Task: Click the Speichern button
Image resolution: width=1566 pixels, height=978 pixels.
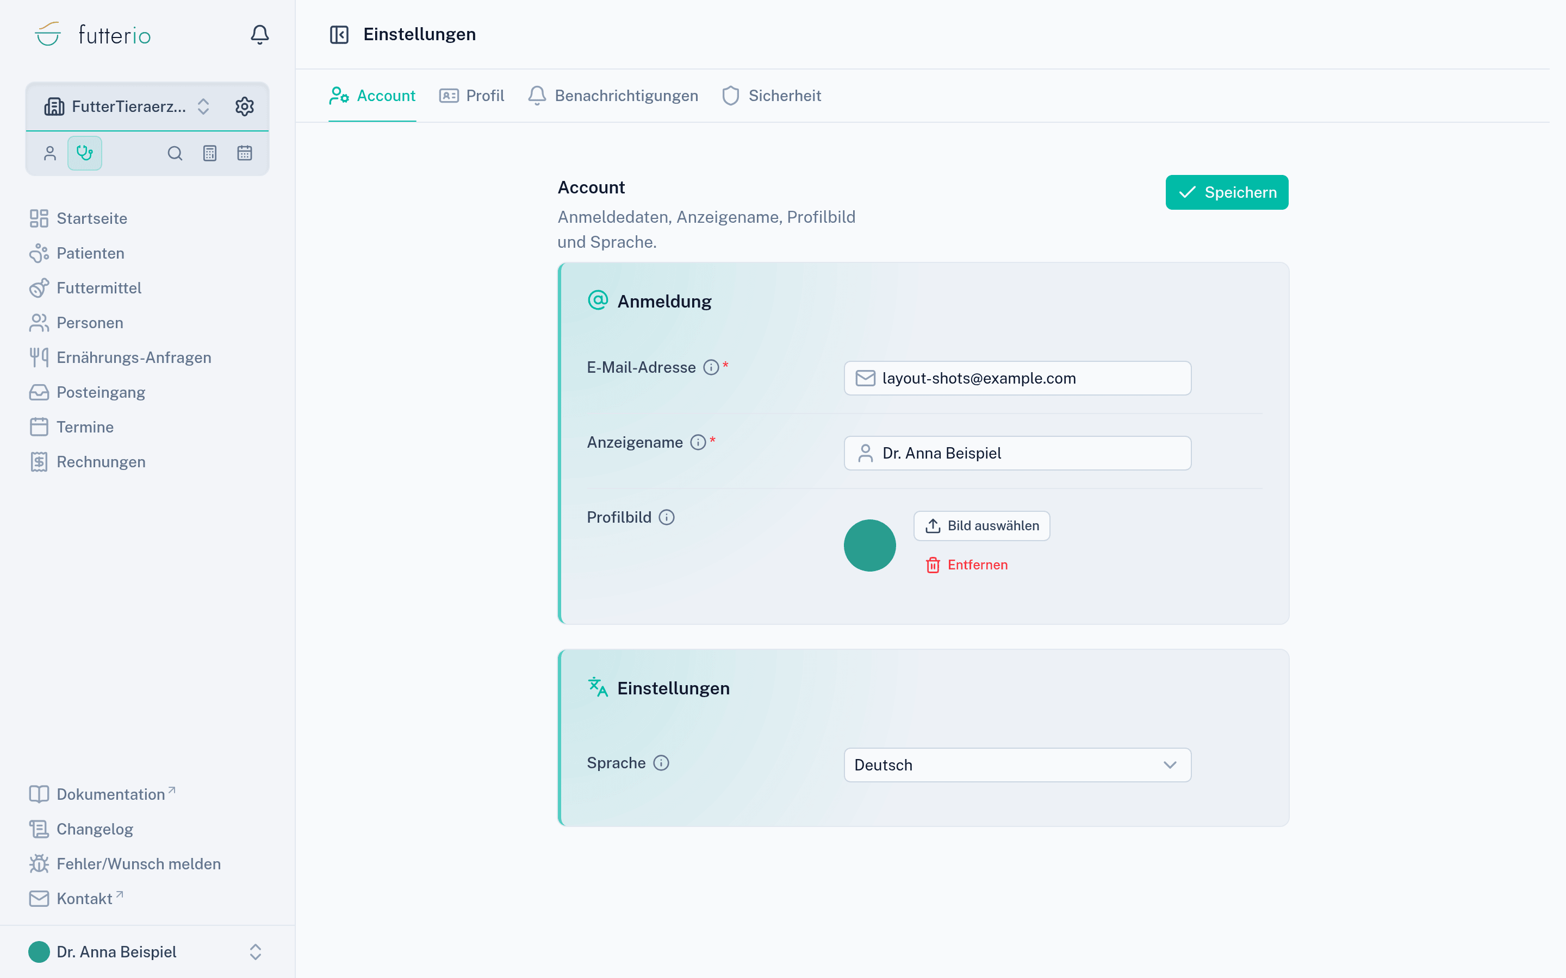Action: pos(1227,192)
